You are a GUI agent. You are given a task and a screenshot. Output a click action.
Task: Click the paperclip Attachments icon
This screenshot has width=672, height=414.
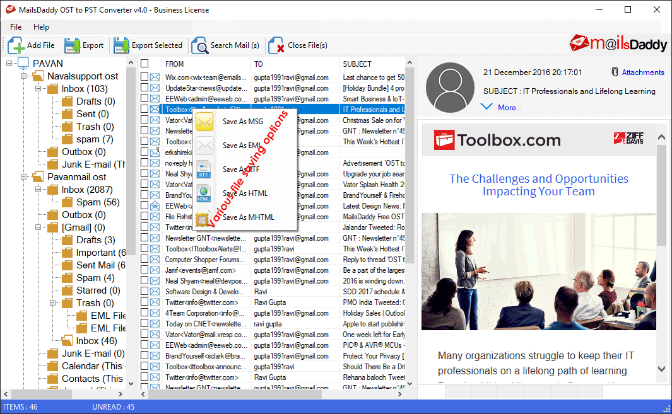(615, 72)
